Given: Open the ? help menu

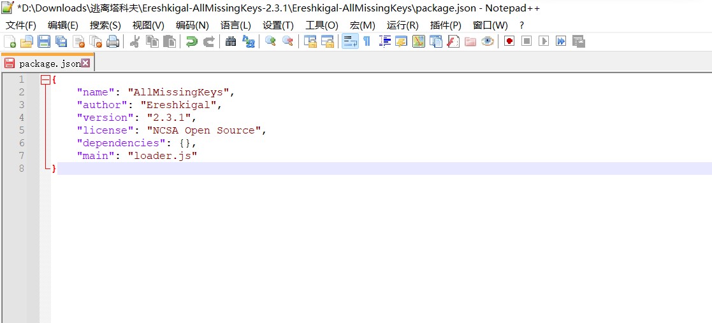Looking at the screenshot, I should click(522, 25).
